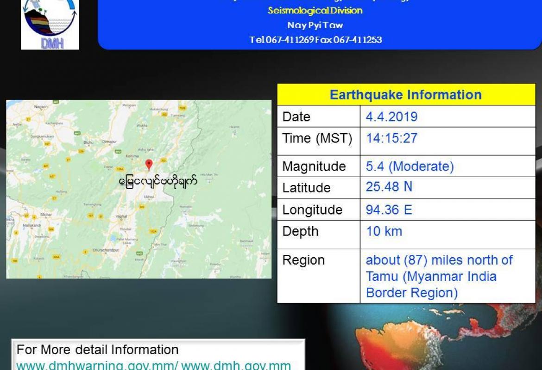542x370 pixels.
Task: Open www.dmhwarning.gov.mm link
Action: click(x=97, y=365)
